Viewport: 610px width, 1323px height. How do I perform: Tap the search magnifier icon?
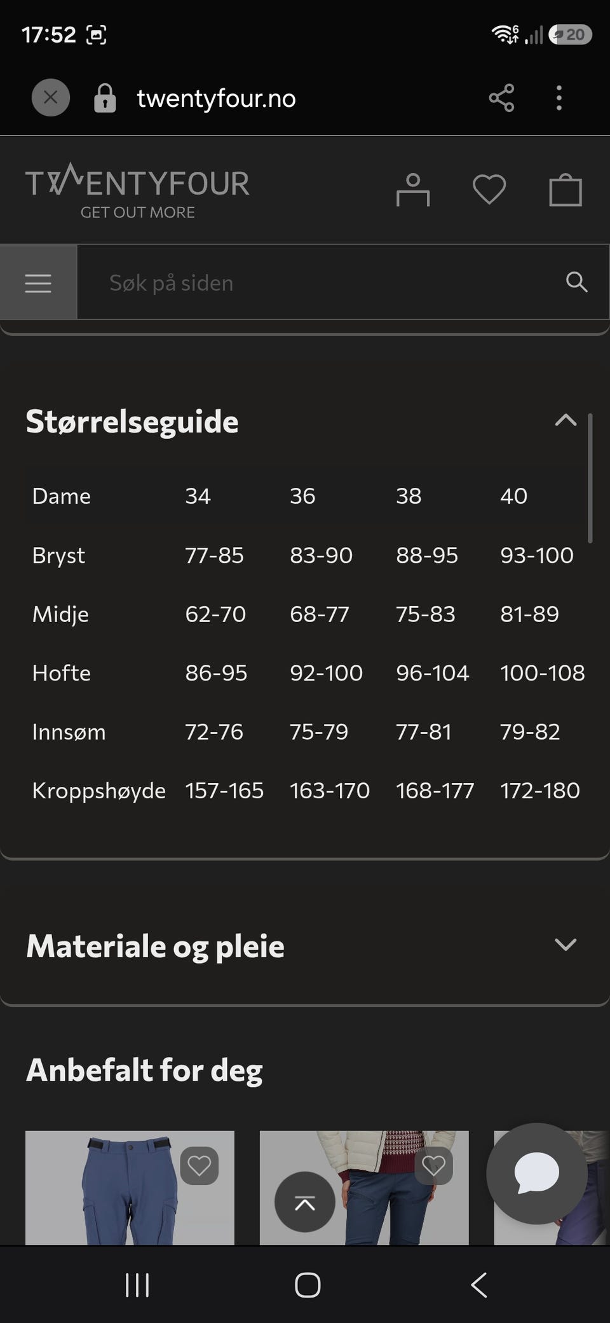[576, 282]
